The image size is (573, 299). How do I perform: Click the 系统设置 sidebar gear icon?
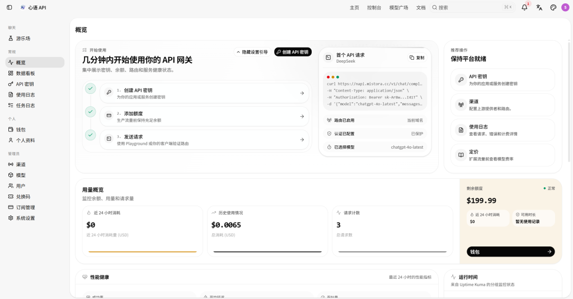pos(11,218)
